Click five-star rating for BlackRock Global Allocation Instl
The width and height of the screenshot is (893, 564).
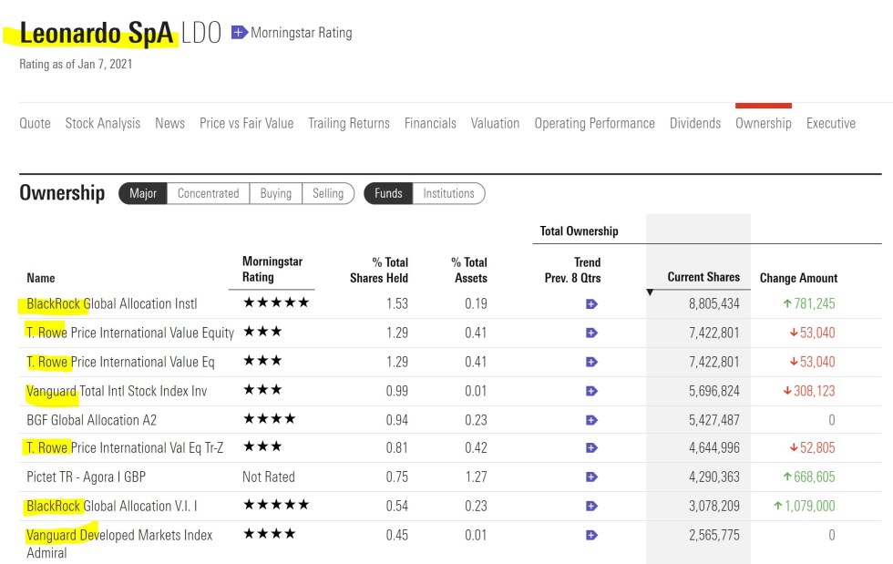point(276,303)
